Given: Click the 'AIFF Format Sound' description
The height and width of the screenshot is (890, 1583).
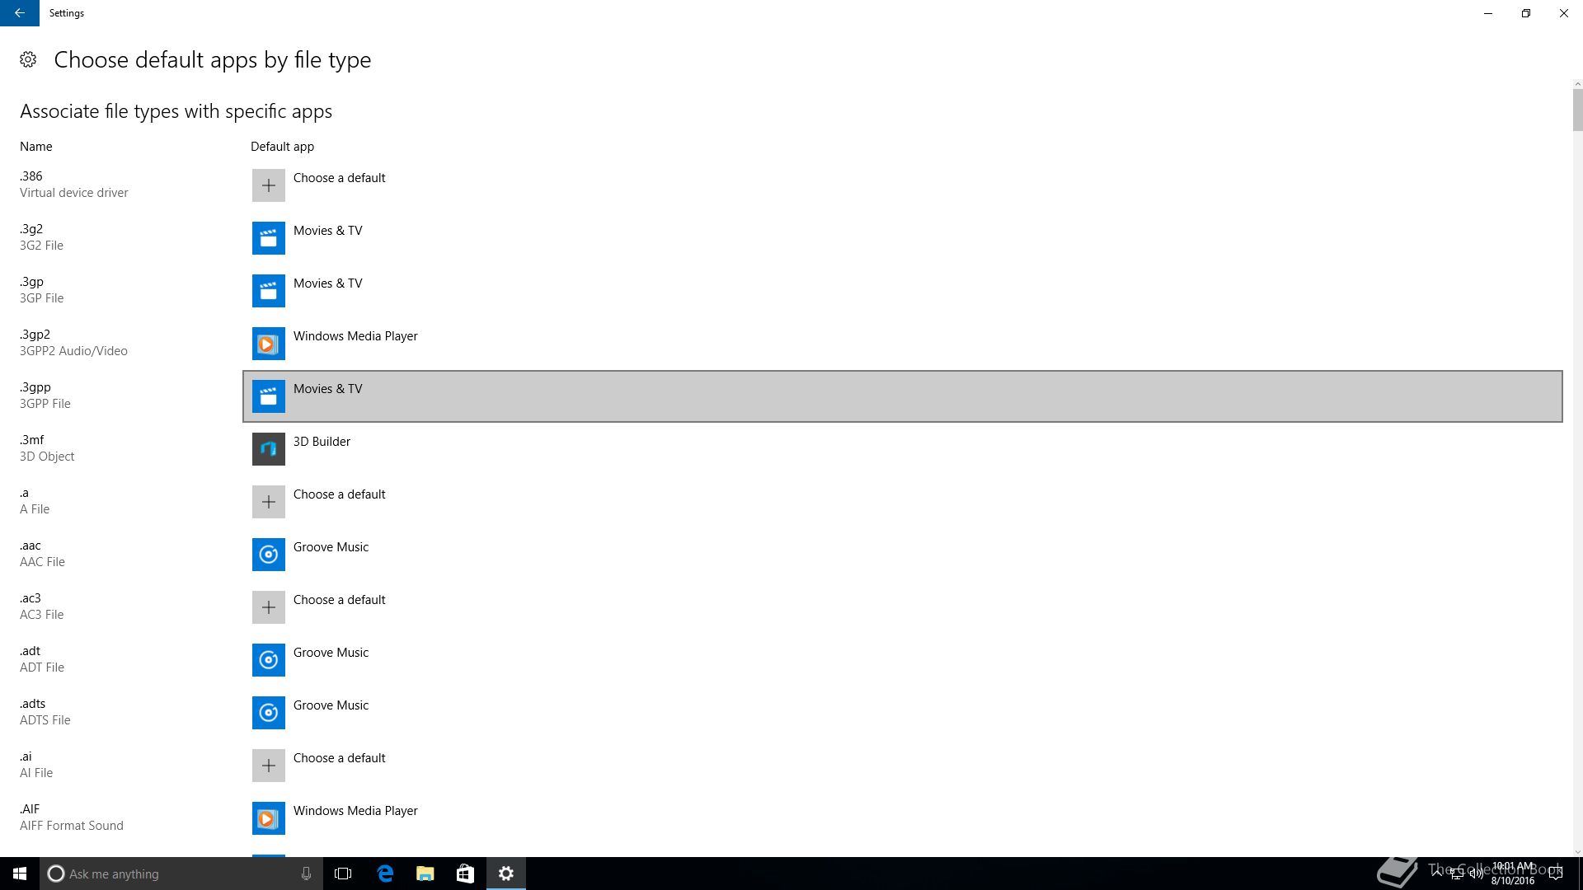Looking at the screenshot, I should click(x=72, y=826).
